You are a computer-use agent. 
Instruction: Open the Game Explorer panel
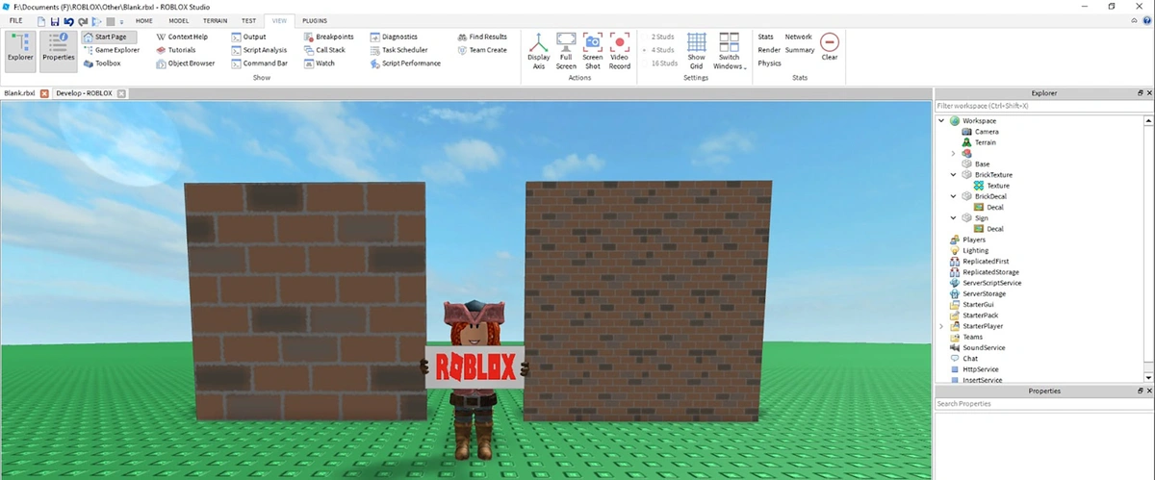112,50
